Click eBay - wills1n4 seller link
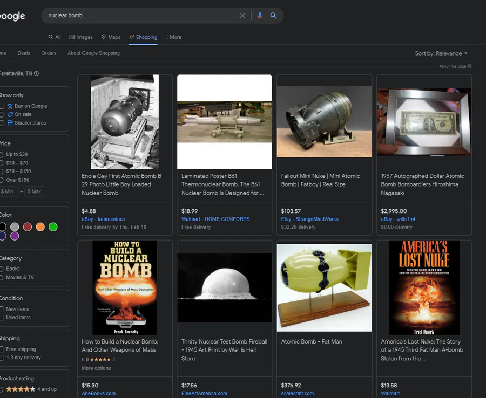 [x=398, y=219]
